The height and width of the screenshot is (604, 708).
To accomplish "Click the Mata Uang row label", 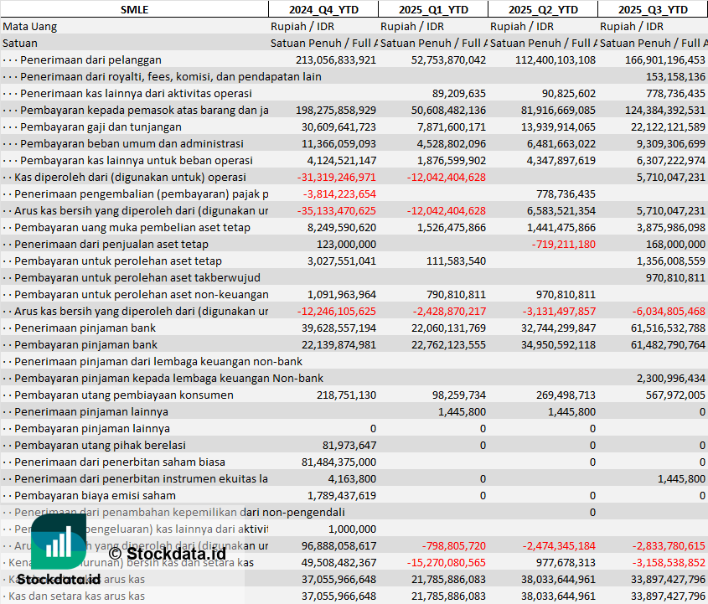I will [x=30, y=26].
